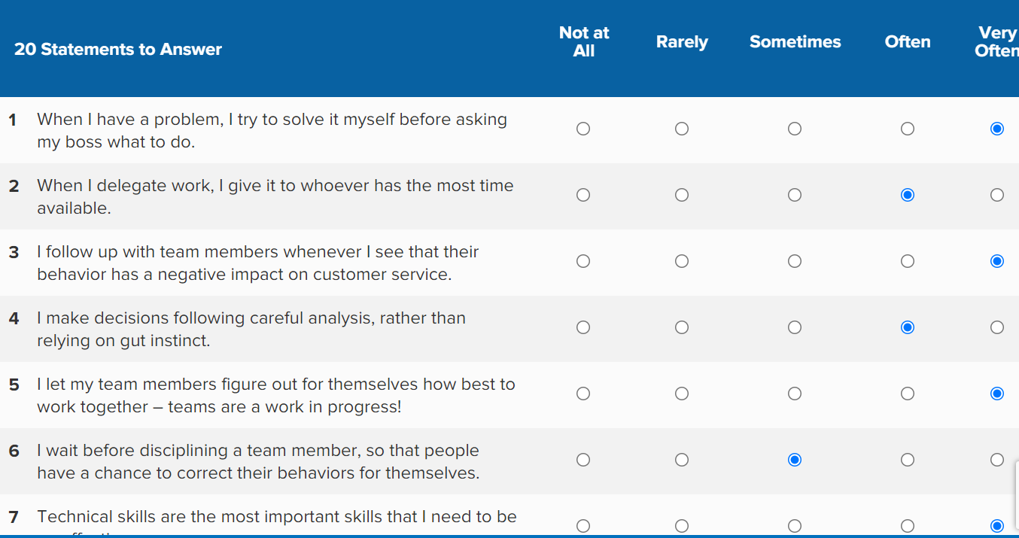The height and width of the screenshot is (538, 1019).
Task: Pick 'Sometimes' for statement 4
Action: coord(795,327)
